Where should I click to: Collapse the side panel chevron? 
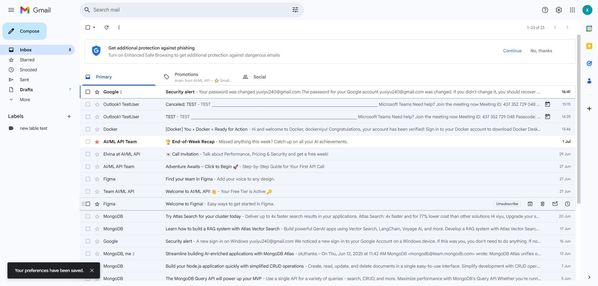[x=589, y=277]
